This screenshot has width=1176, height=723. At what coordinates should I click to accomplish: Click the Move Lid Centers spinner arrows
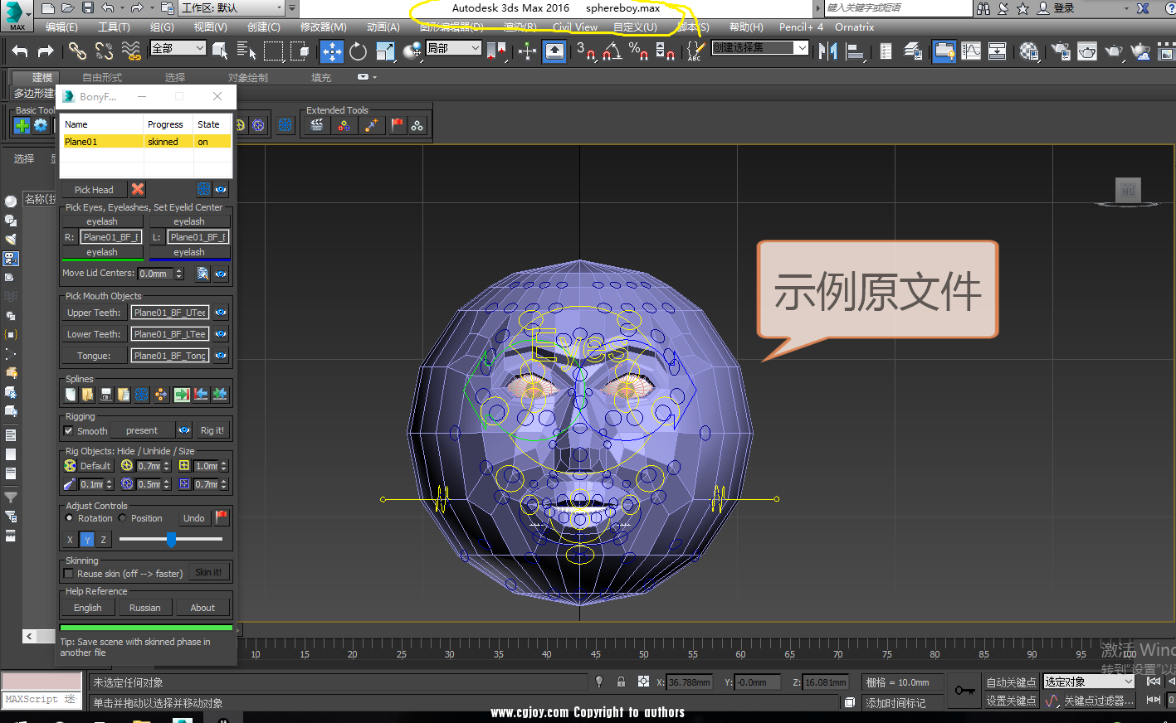point(179,274)
